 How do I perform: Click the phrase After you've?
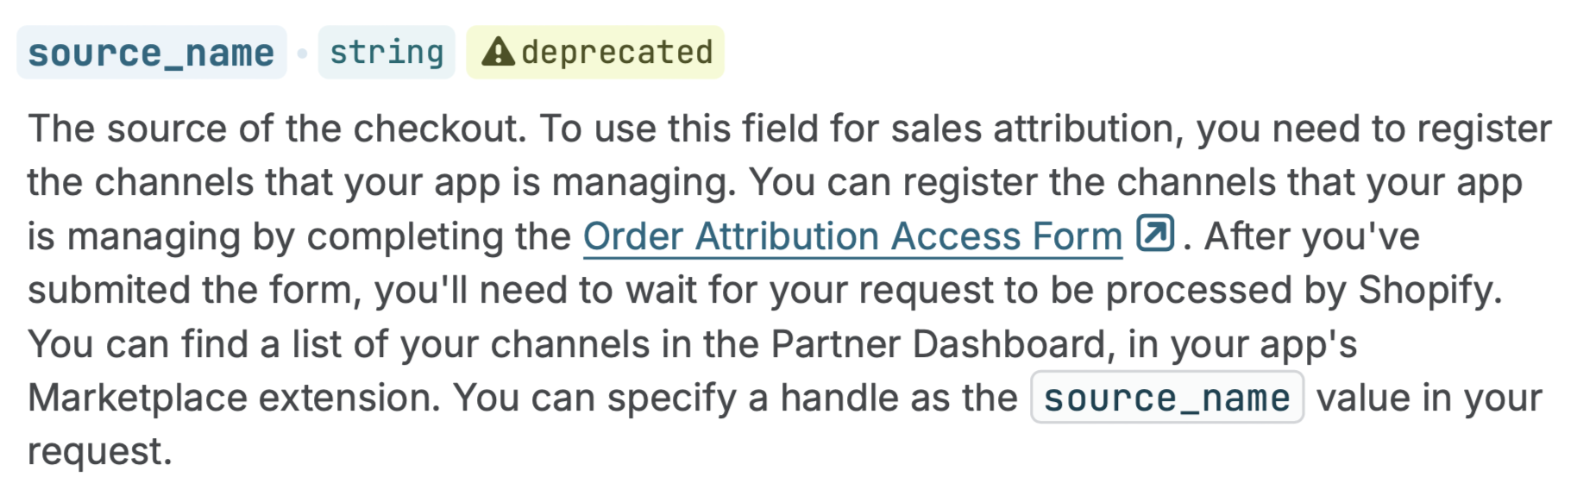1311,236
